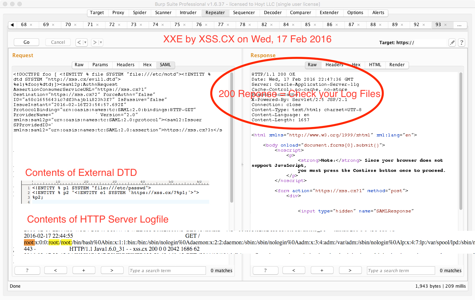475x300 pixels.
Task: Open the help question mark icon near Target
Action: (x=462, y=42)
